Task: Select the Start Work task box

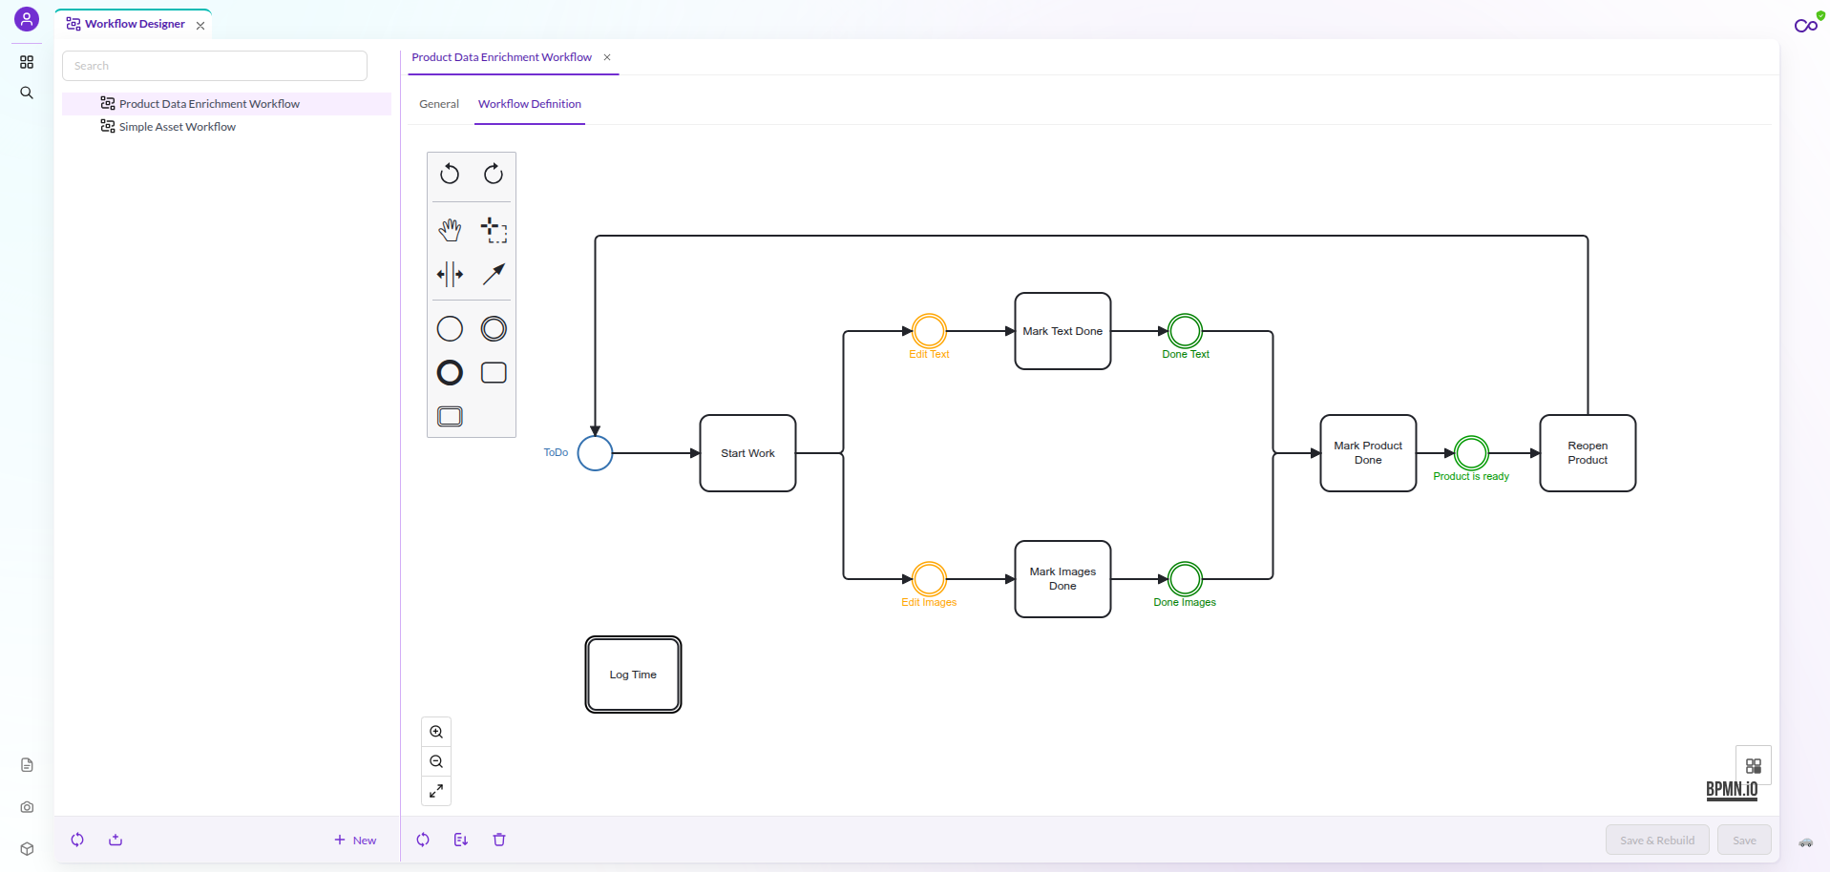Action: (747, 453)
